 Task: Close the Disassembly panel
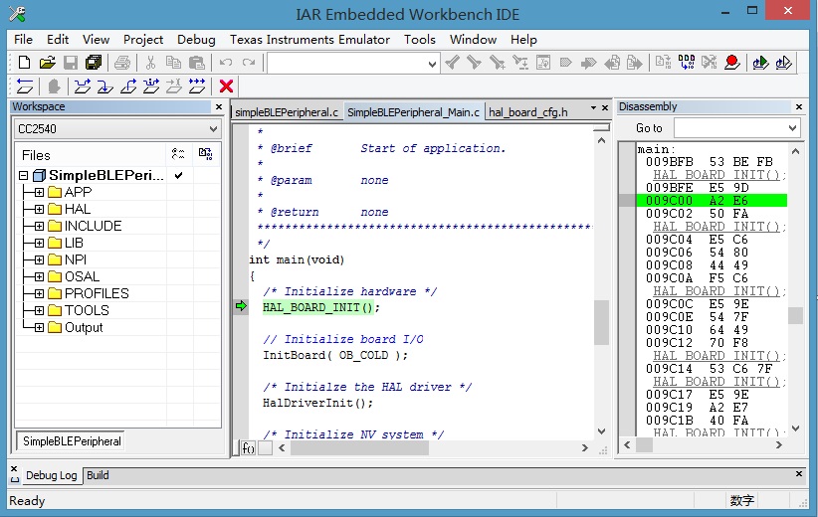point(799,106)
